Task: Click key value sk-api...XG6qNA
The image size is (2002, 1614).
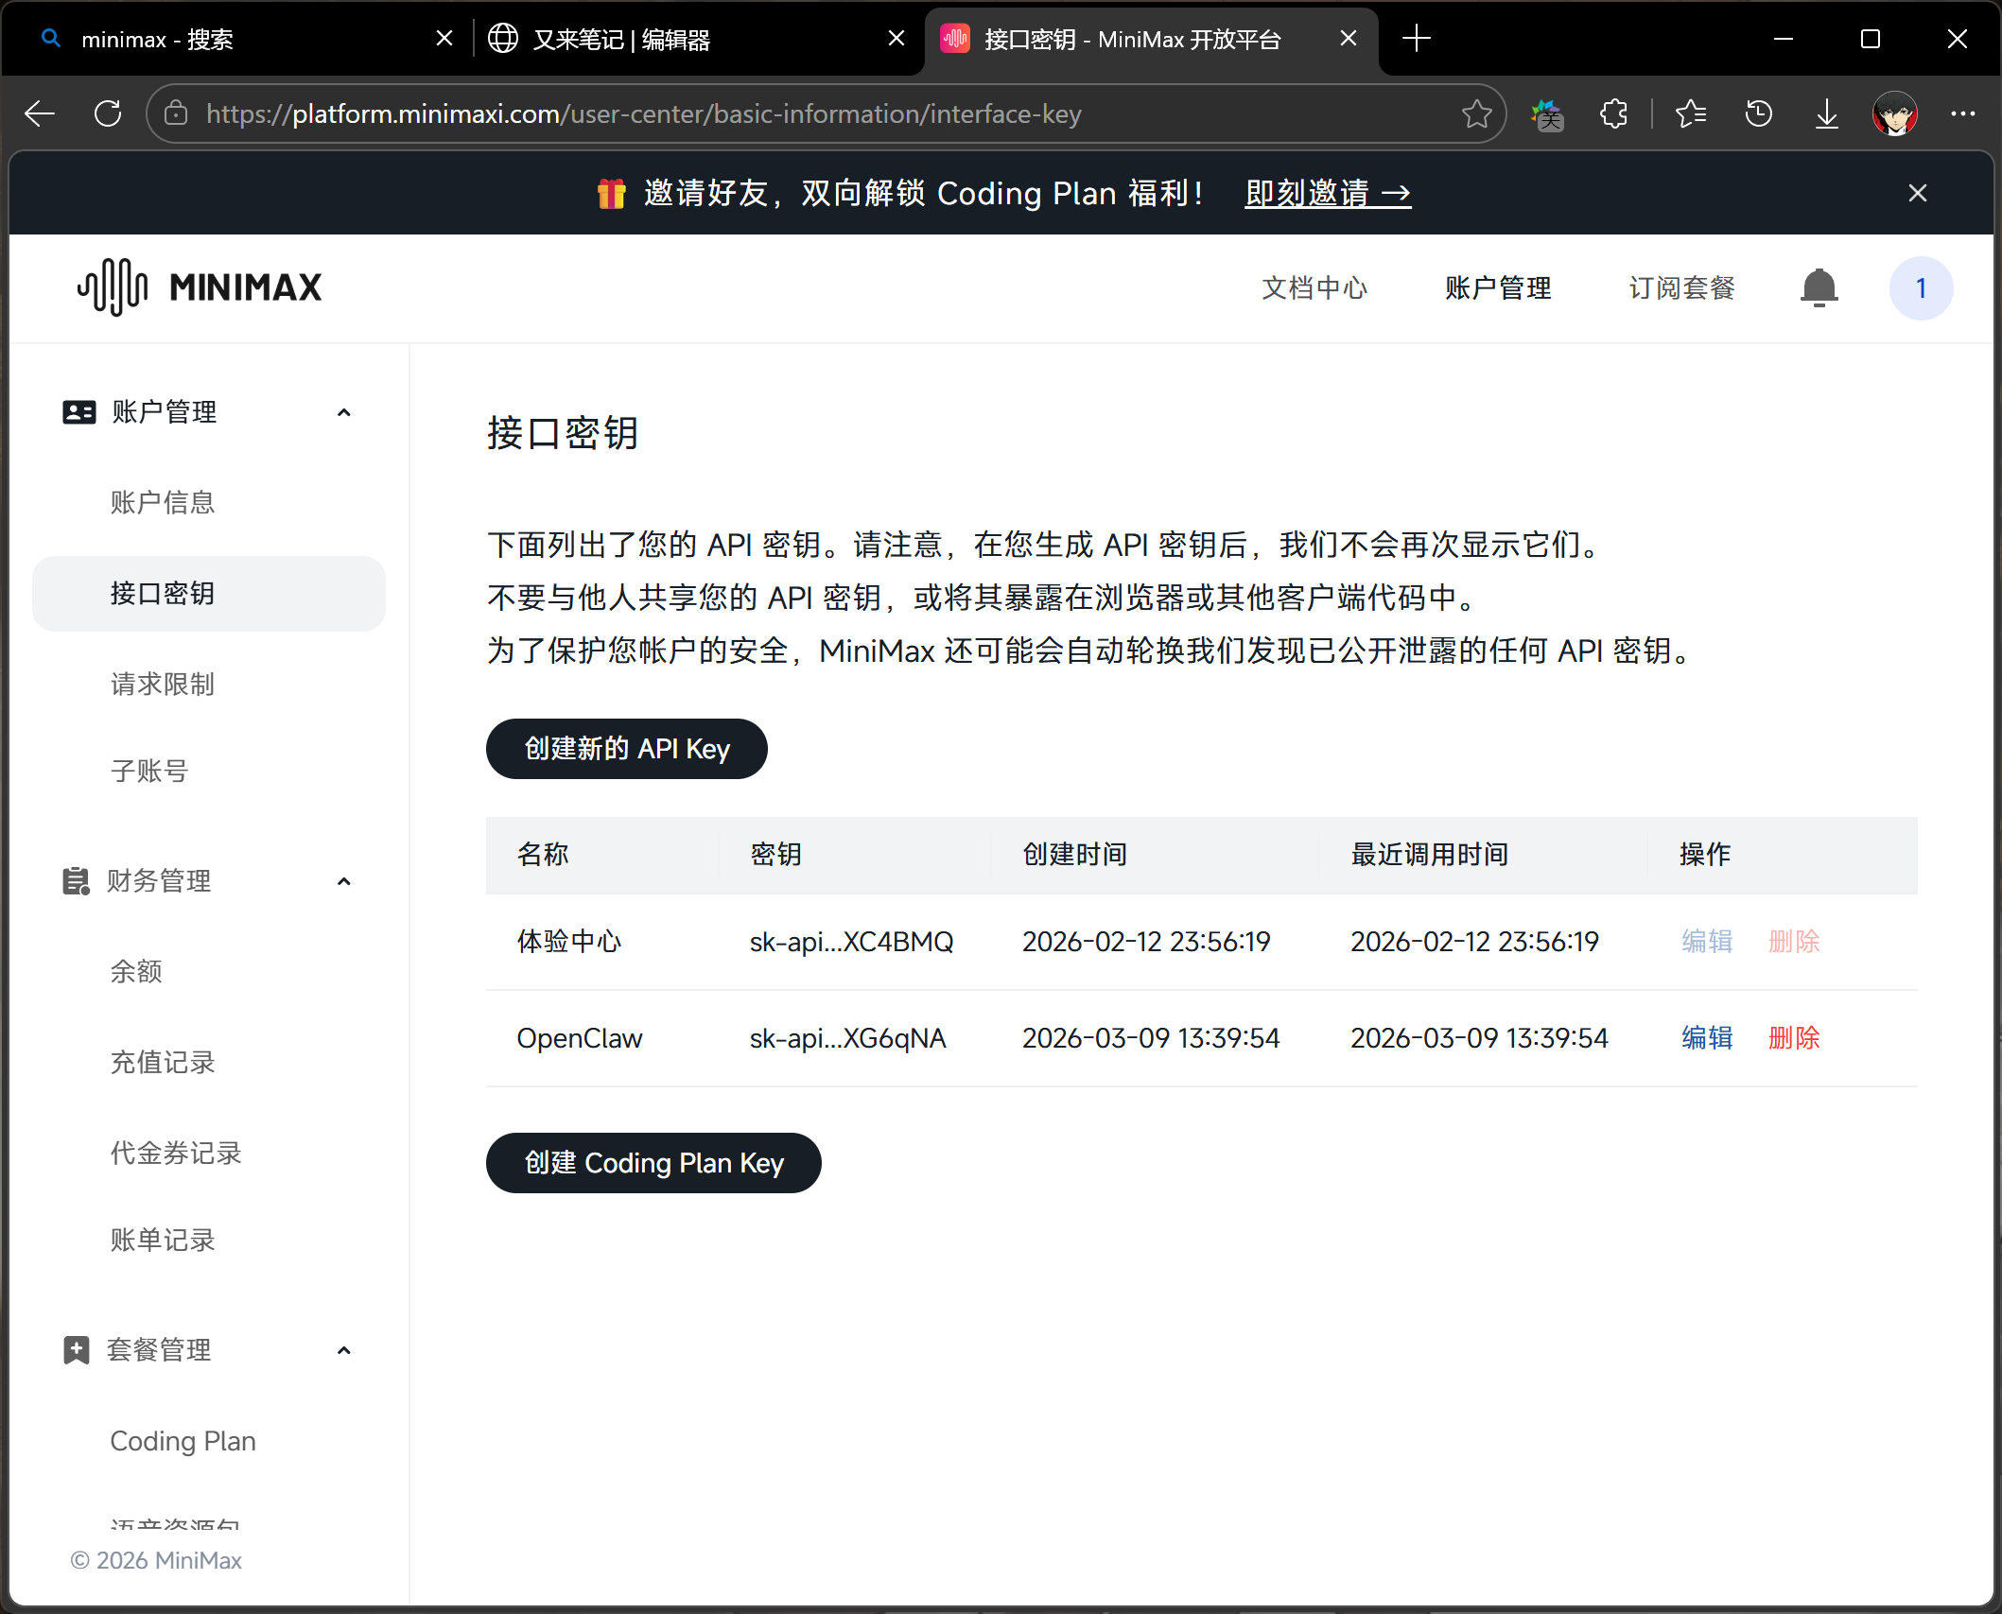Action: pos(847,1038)
